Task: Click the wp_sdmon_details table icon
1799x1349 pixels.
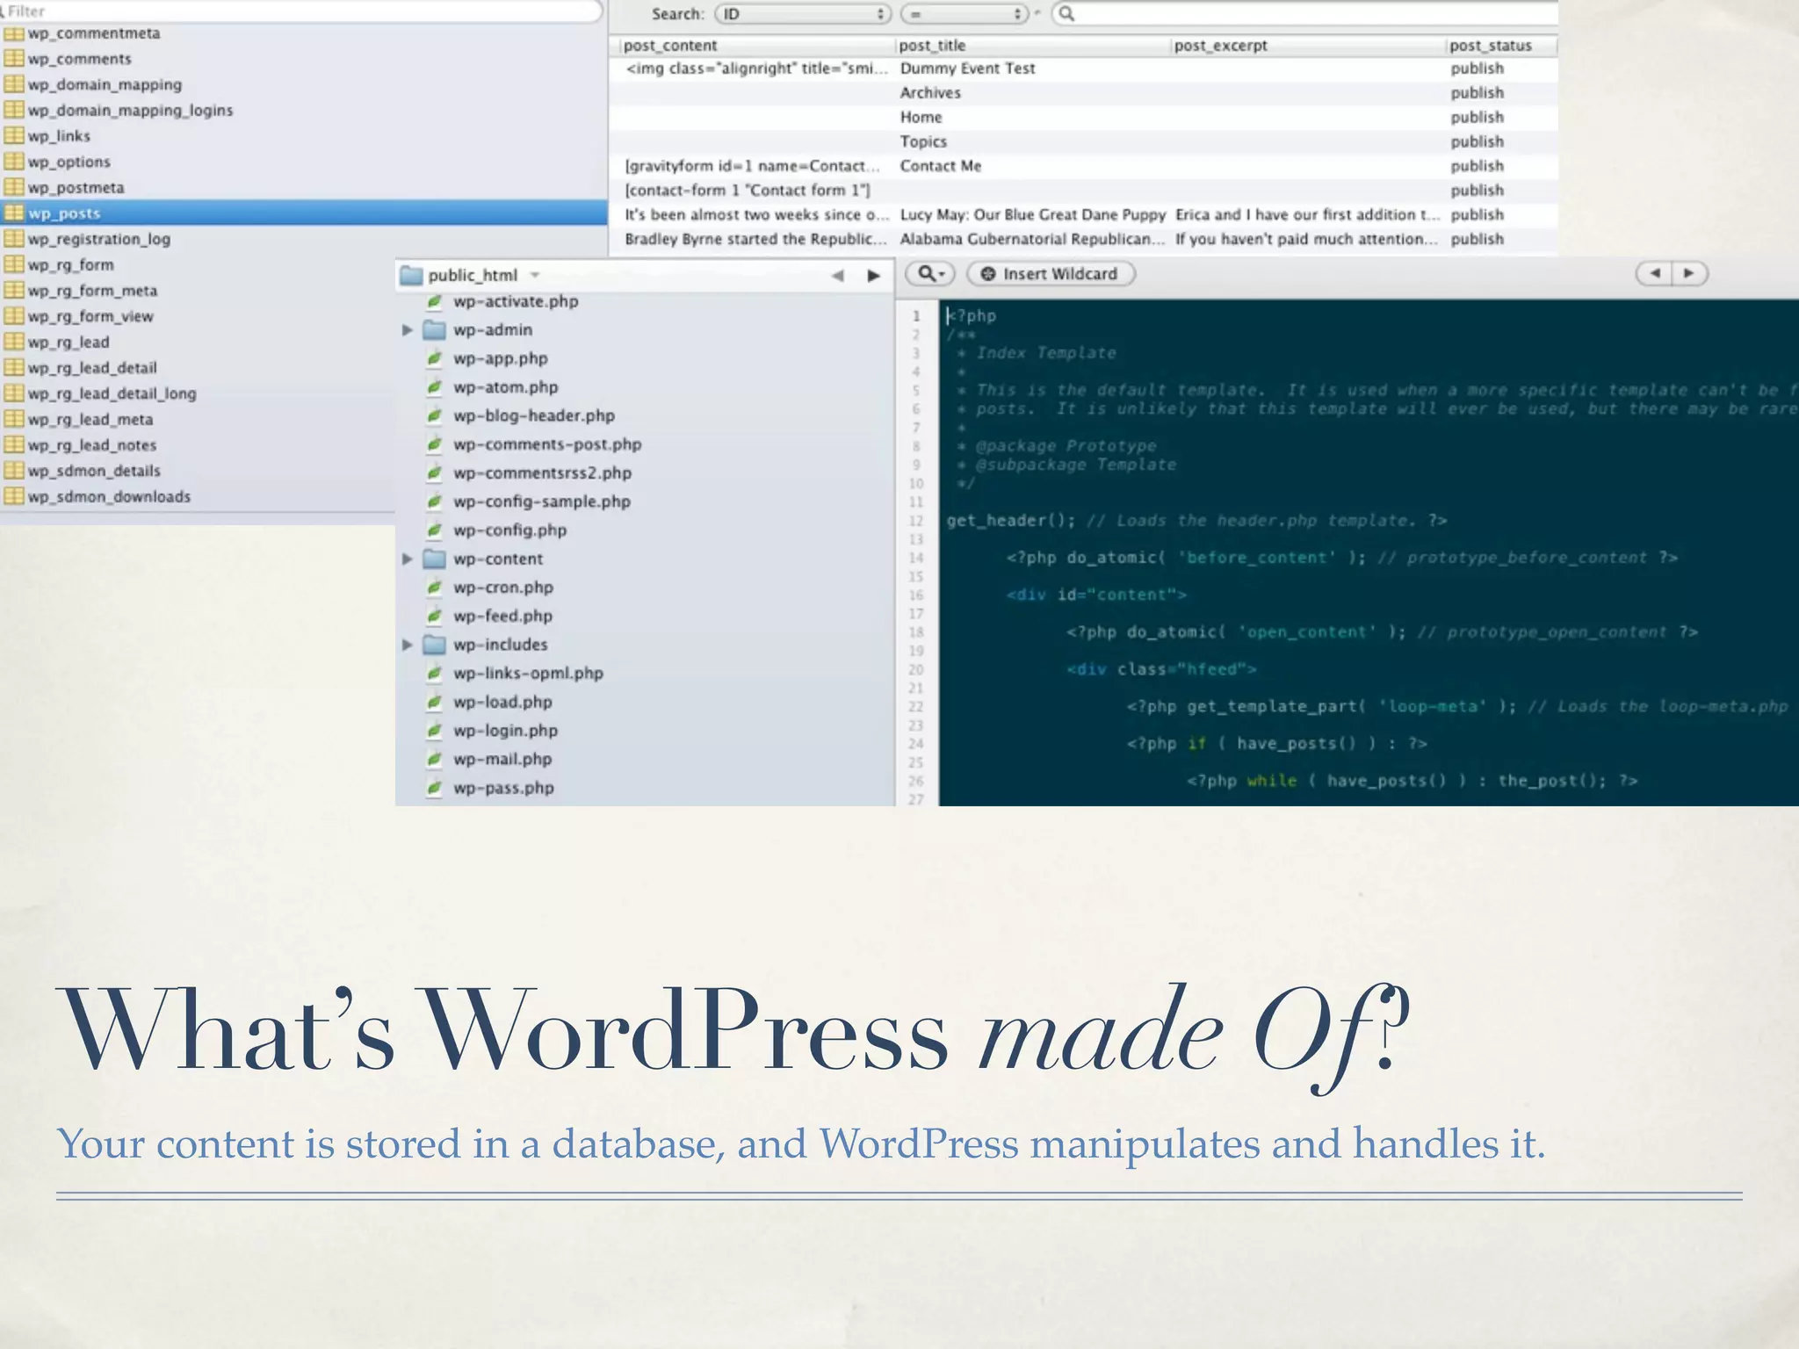Action: pos(13,470)
